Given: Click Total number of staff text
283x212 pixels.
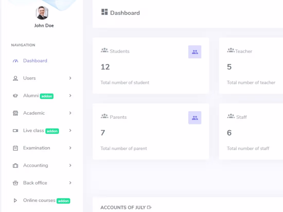Looking at the screenshot, I should 248,148.
